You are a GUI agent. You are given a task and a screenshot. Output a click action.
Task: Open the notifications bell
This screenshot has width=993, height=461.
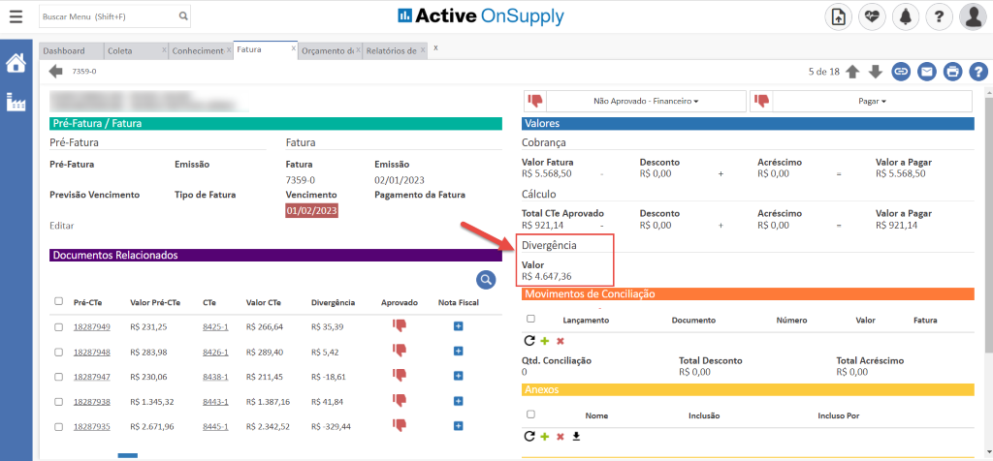click(x=906, y=17)
